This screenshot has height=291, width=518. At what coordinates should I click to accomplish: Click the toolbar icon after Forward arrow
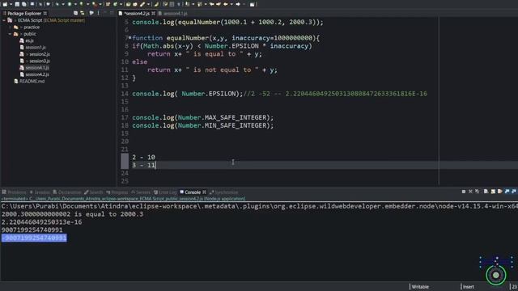click(x=252, y=4)
